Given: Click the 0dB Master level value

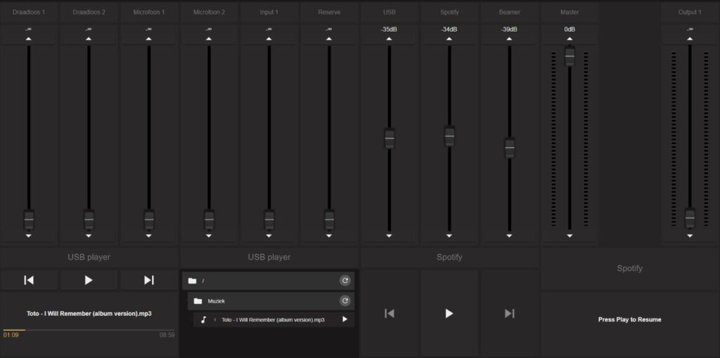Looking at the screenshot, I should pyautogui.click(x=570, y=29).
